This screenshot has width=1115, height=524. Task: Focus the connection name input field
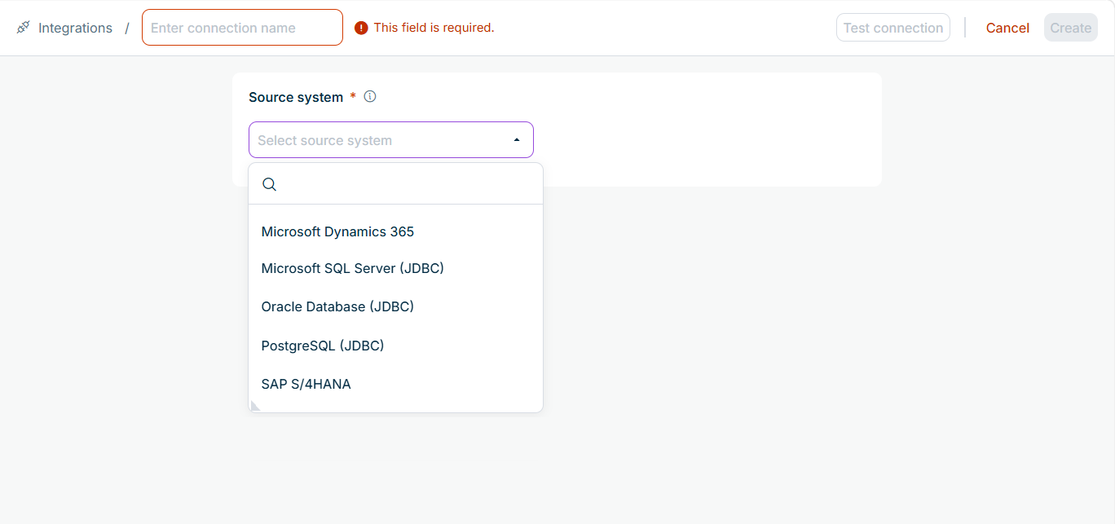242,28
